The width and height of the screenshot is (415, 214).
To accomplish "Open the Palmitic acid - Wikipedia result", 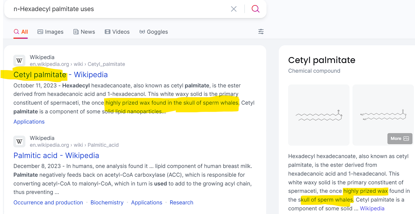I will 56,156.
